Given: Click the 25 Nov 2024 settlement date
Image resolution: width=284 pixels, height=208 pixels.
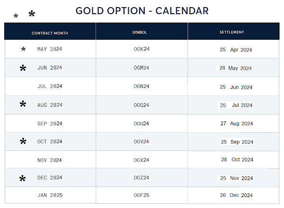Looking at the screenshot, I should [x=236, y=178].
